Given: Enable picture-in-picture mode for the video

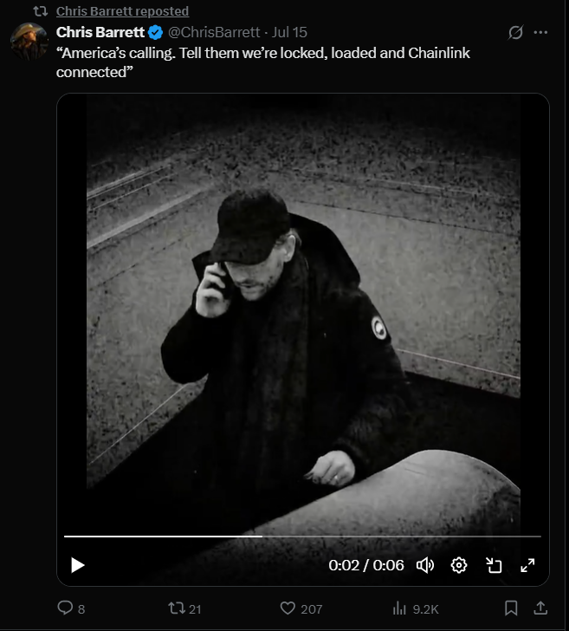Looking at the screenshot, I should click(x=494, y=565).
